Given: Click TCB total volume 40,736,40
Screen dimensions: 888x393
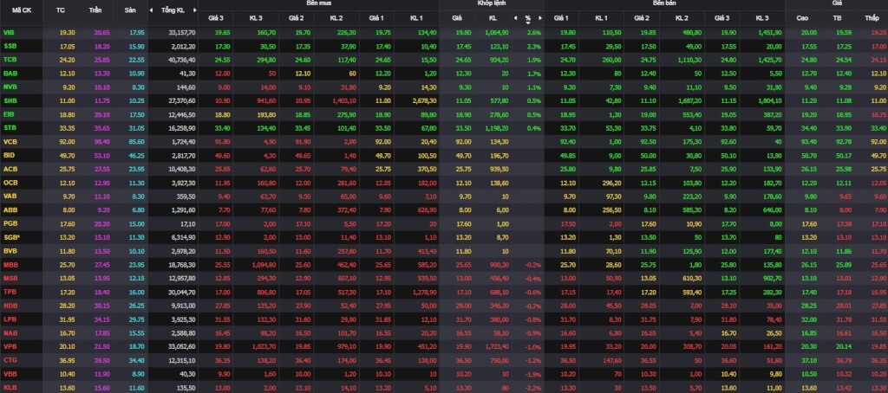Looking at the screenshot, I should [x=182, y=60].
